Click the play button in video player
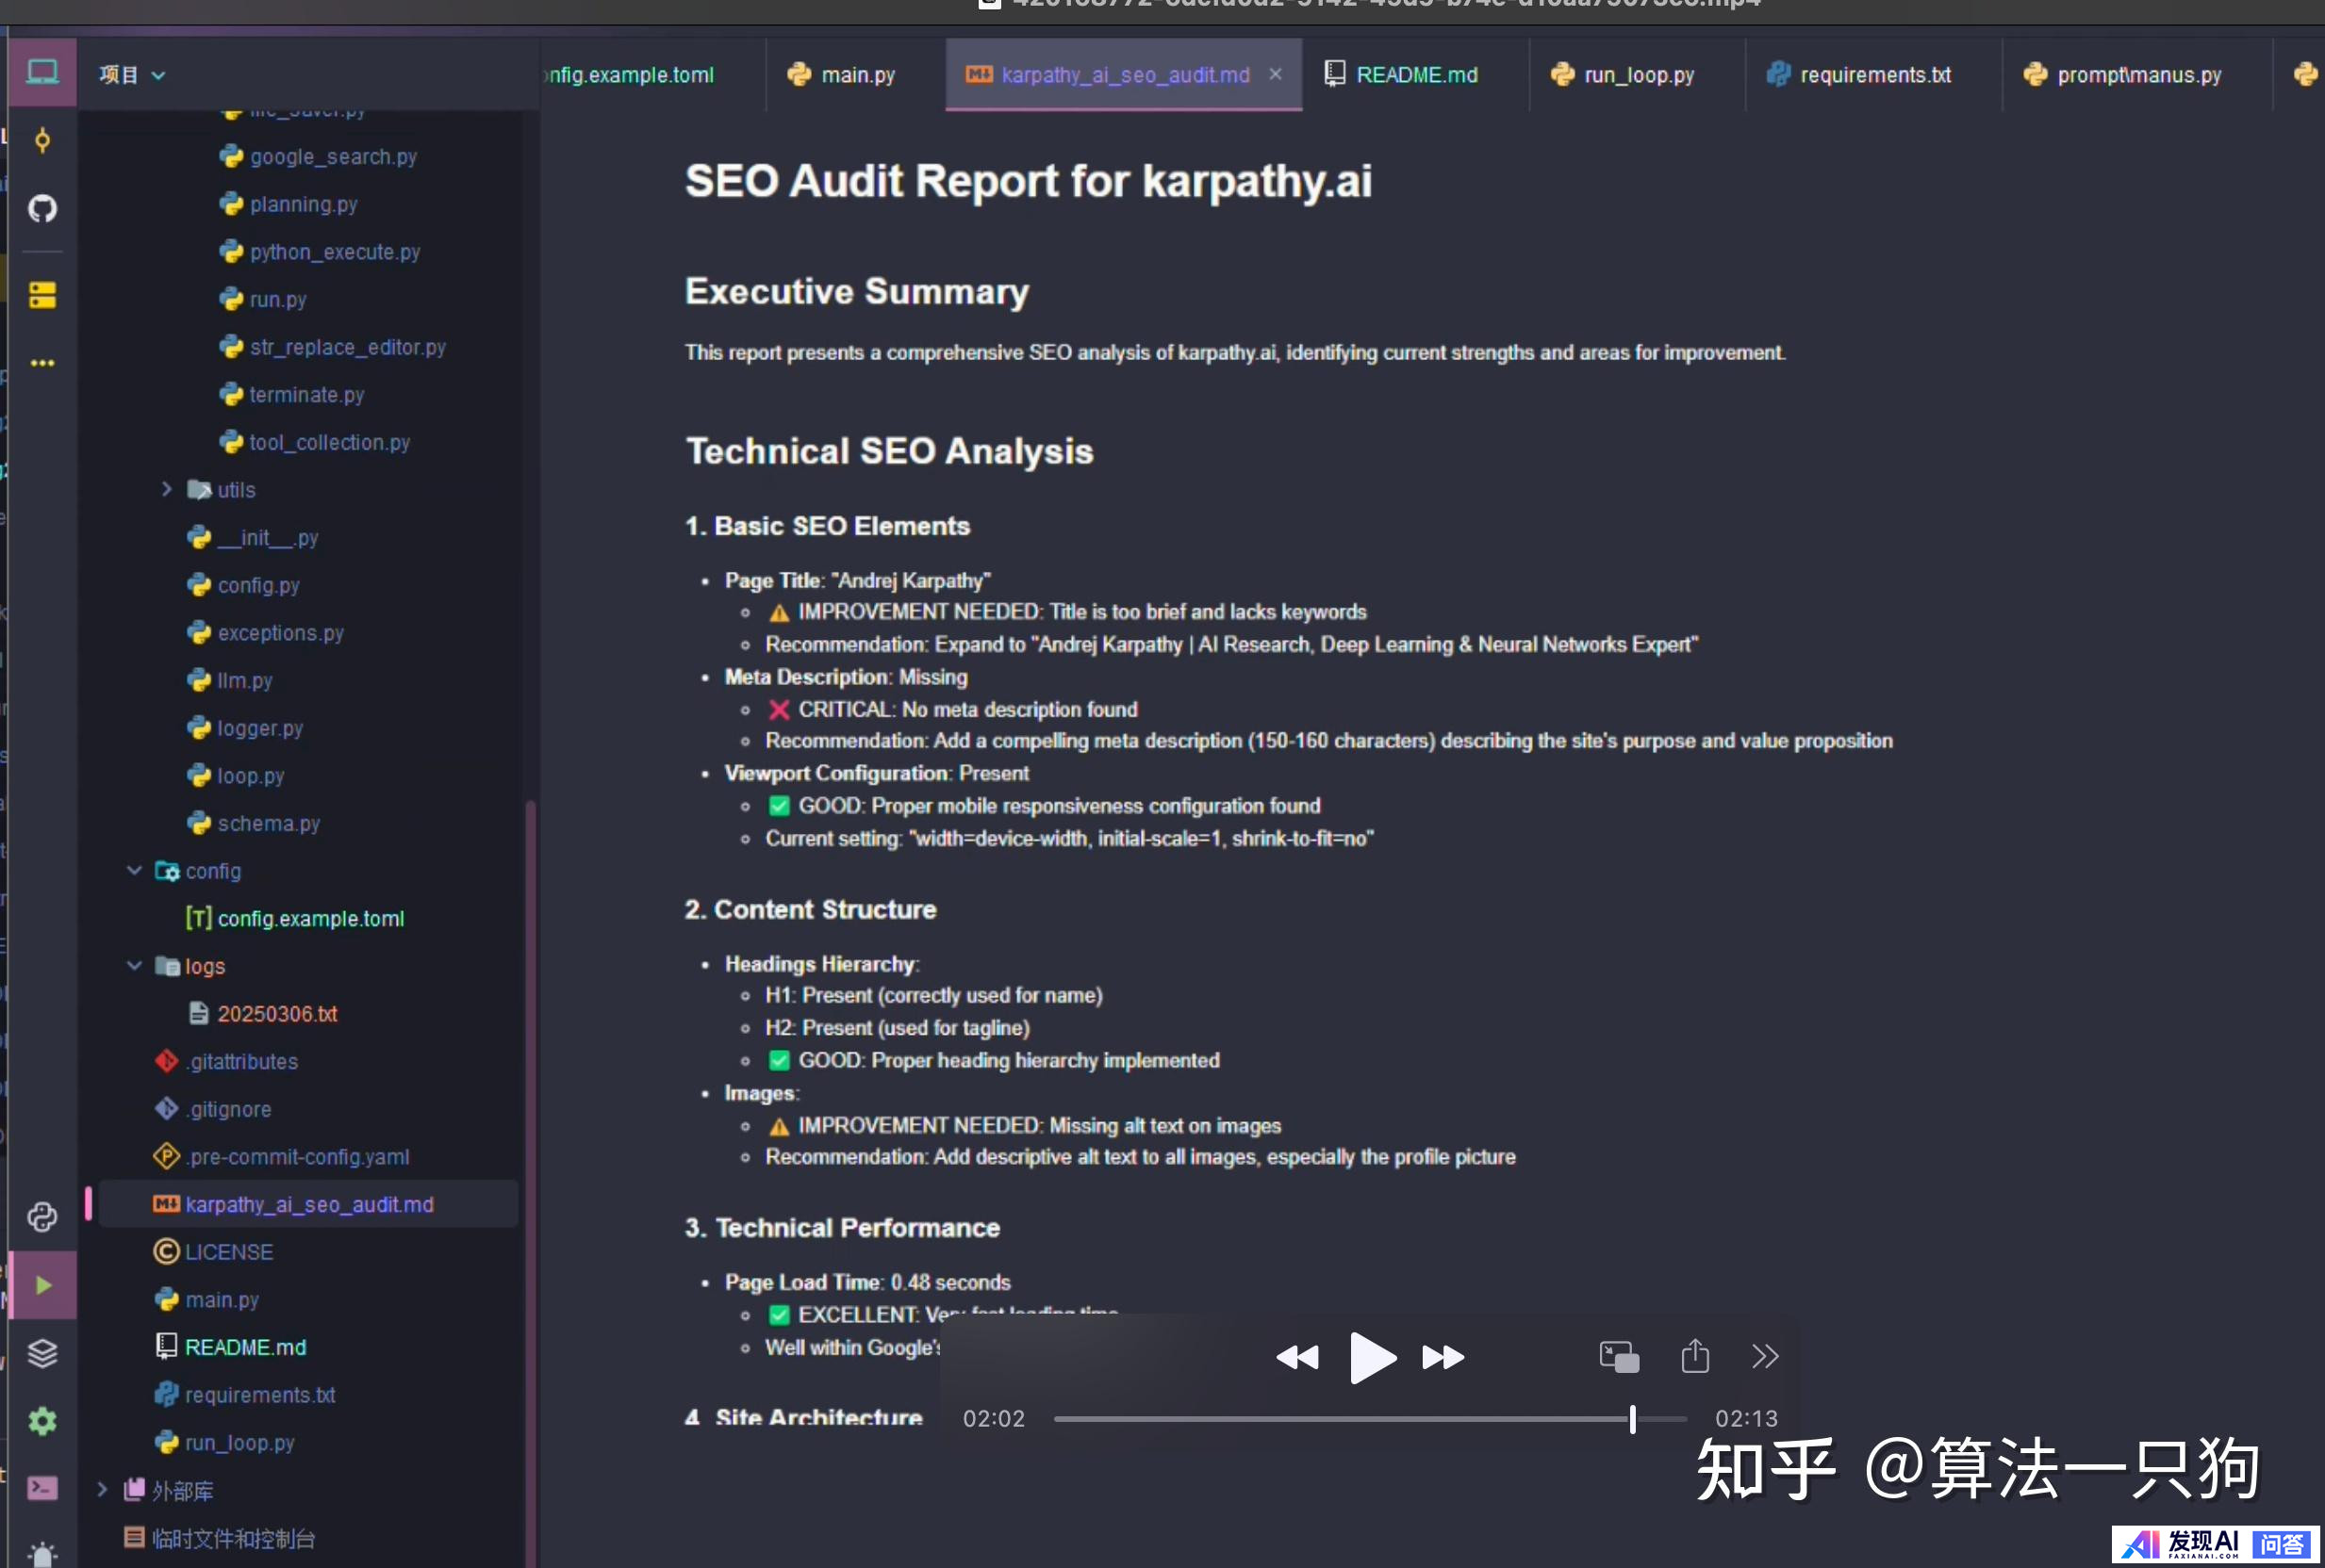The image size is (2325, 1568). pos(1373,1357)
